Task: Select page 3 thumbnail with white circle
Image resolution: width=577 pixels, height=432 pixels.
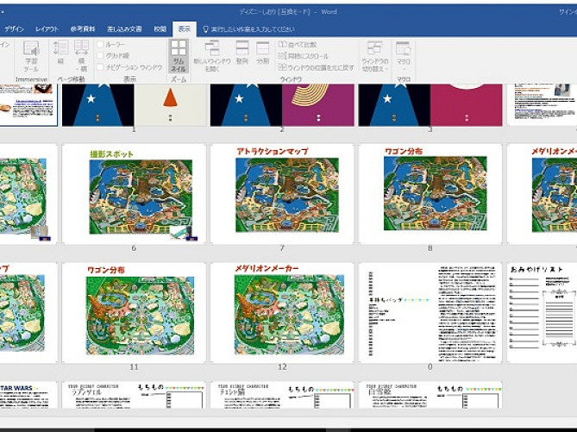Action: (x=430, y=105)
